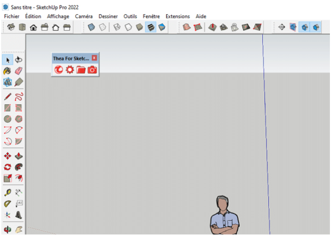Choose the Pie tool
The width and height of the screenshot is (331, 235).
click(x=19, y=141)
